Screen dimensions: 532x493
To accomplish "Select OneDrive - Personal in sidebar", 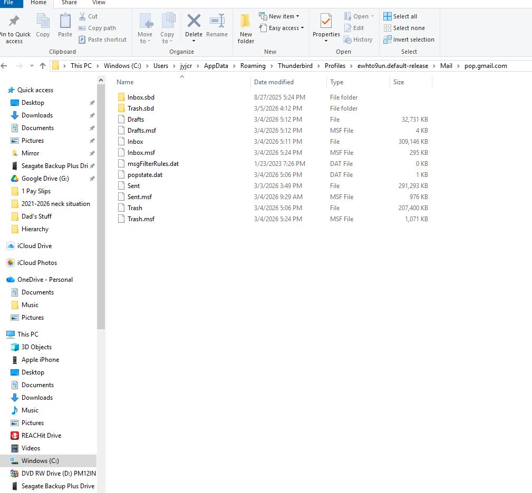I will [45, 280].
